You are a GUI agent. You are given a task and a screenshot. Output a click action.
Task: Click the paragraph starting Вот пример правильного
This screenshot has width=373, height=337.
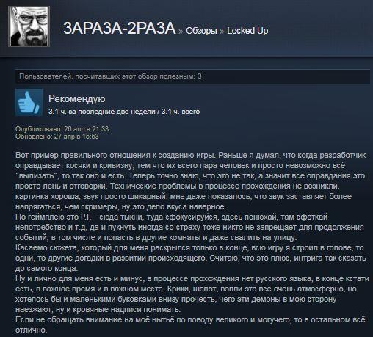coord(190,181)
